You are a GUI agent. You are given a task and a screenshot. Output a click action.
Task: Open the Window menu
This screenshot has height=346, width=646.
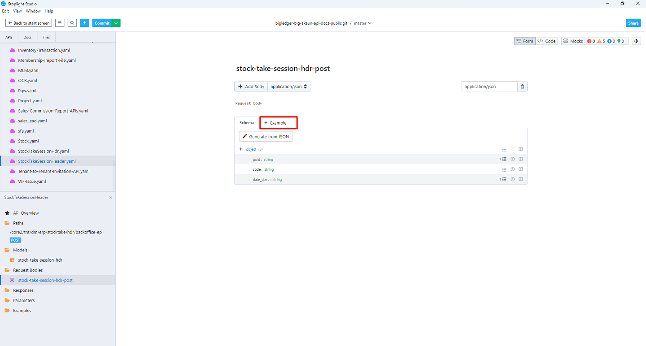point(33,11)
